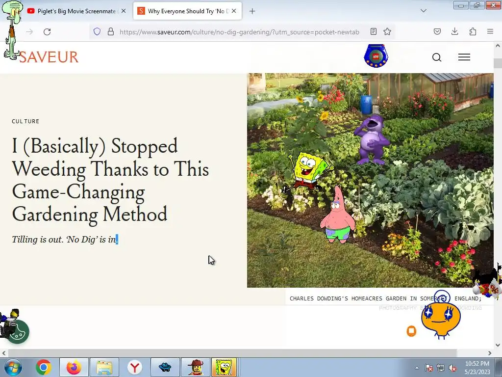
Task: Switch to Piglet's Big Movie Screenmate tab
Action: (x=76, y=11)
